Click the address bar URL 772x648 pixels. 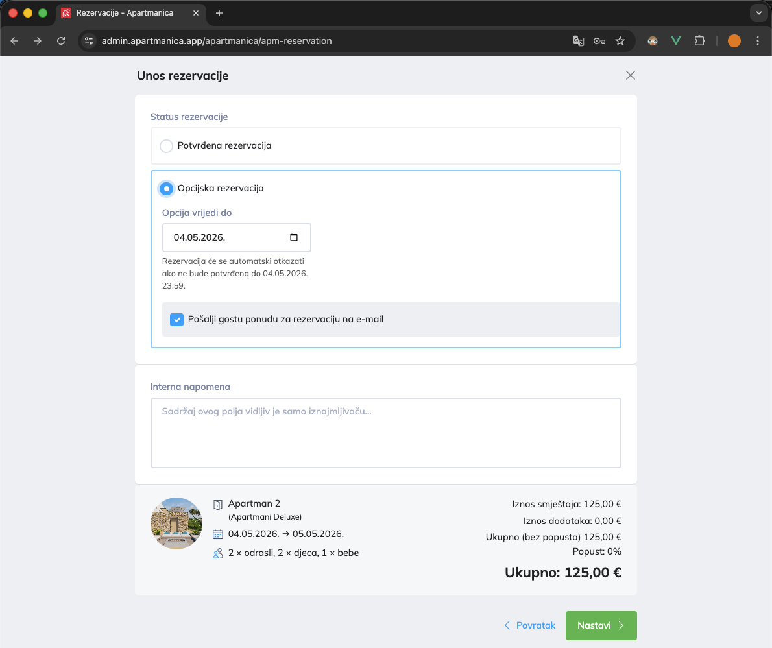217,41
